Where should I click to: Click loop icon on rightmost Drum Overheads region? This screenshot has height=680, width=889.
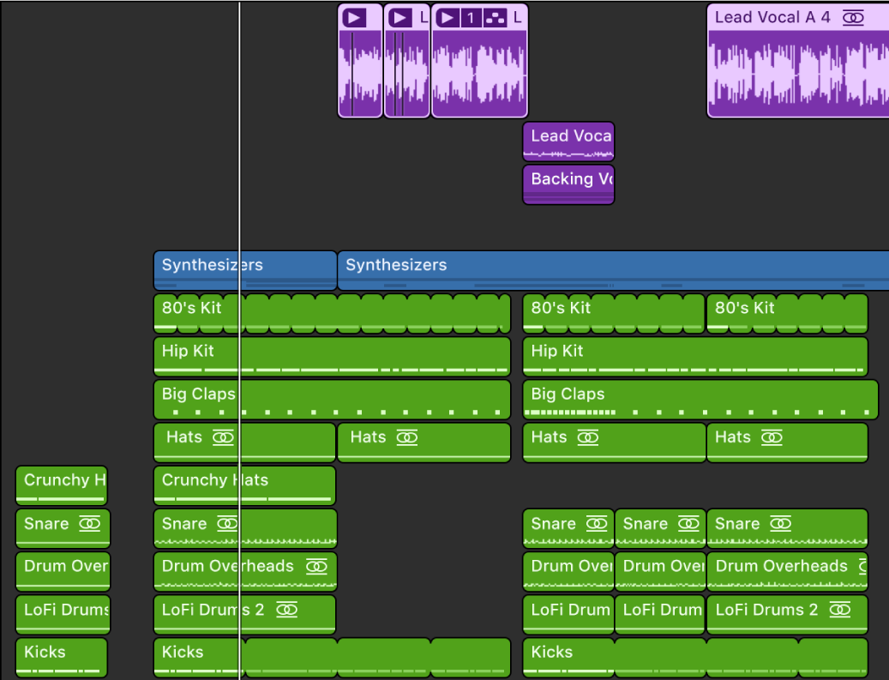[860, 566]
